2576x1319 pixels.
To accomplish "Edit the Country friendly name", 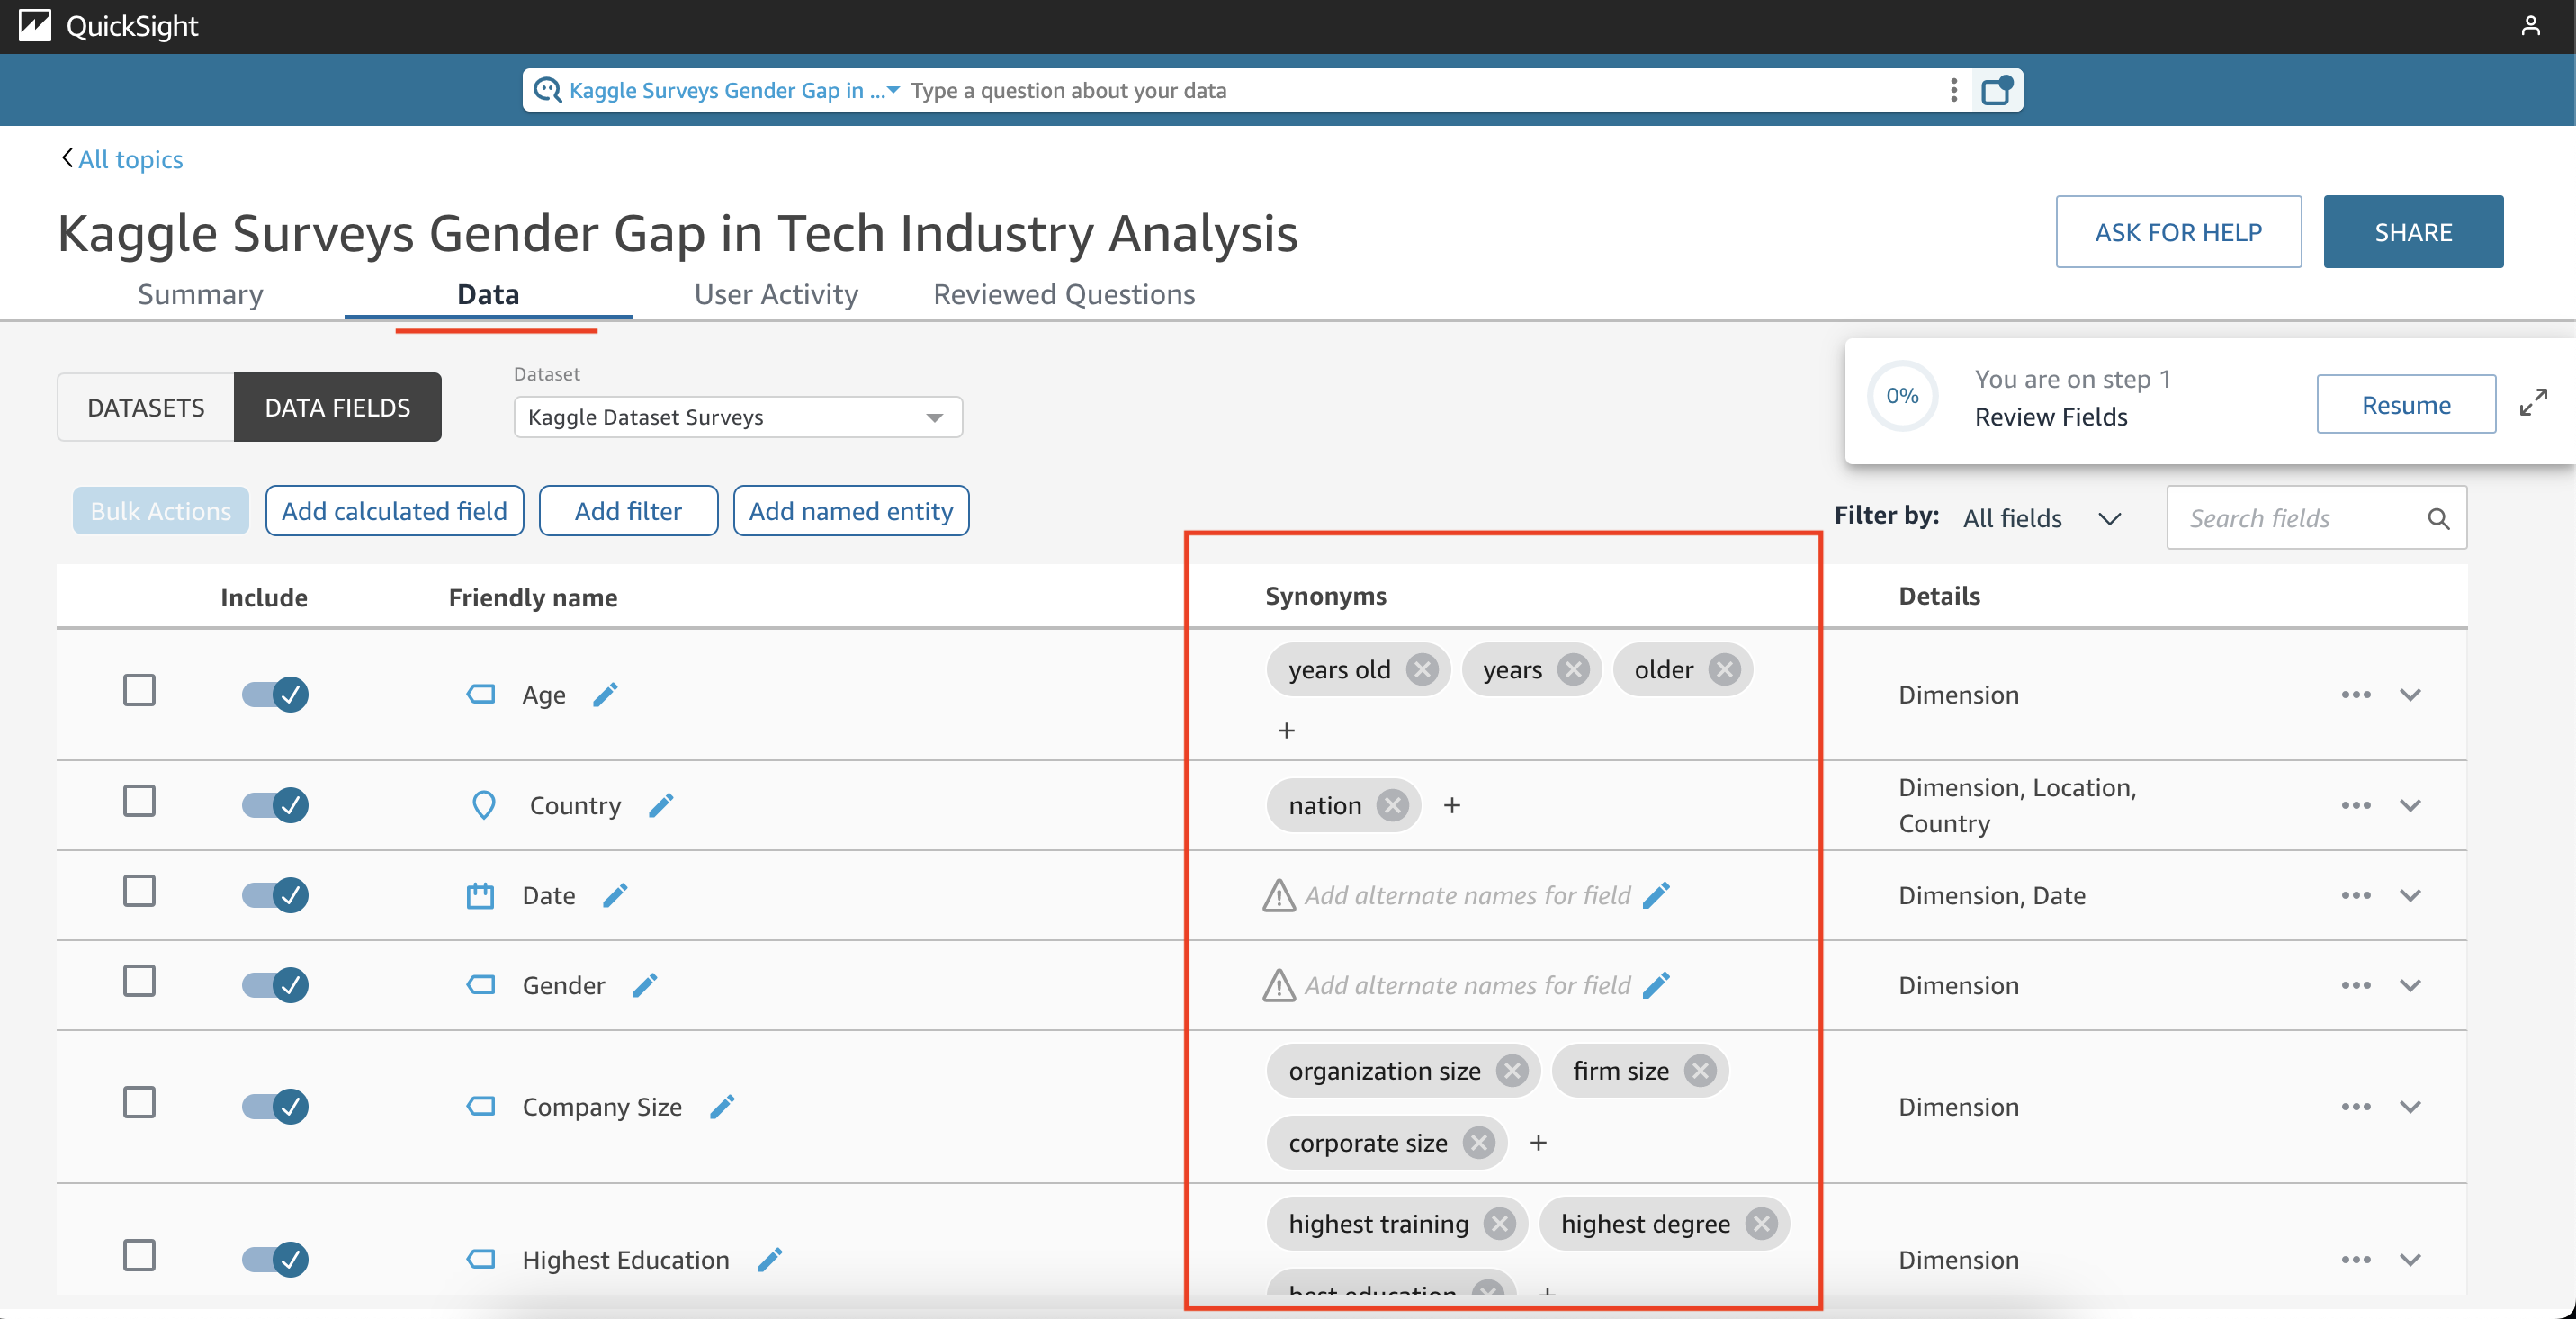I will pyautogui.click(x=661, y=805).
